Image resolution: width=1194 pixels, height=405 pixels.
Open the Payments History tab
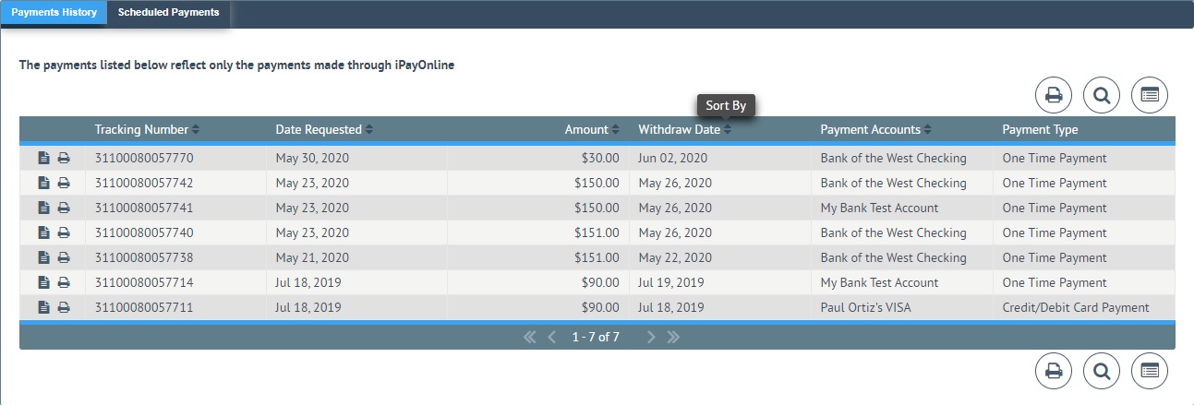coord(54,13)
